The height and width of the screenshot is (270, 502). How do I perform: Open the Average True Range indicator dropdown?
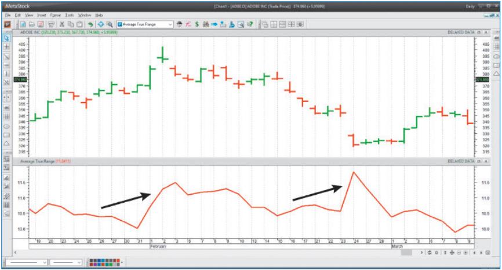(x=170, y=24)
